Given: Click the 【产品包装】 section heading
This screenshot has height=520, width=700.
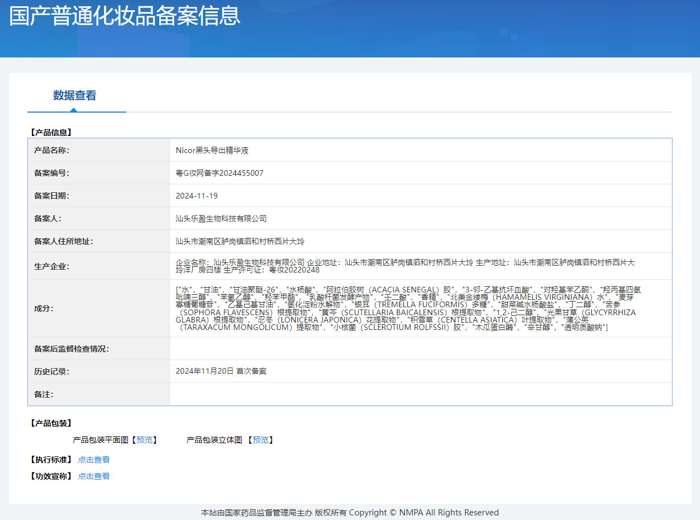Looking at the screenshot, I should click(51, 423).
